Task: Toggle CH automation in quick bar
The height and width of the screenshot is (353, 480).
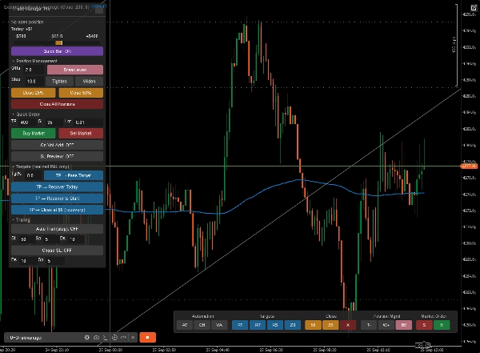Action: pos(202,325)
